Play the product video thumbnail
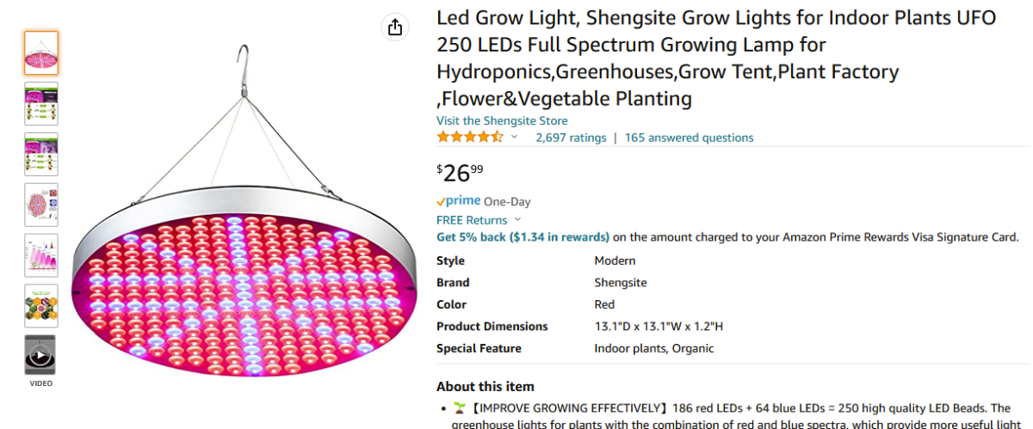 (x=40, y=354)
